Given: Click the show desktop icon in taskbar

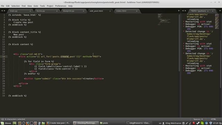Looking at the screenshot, I should (x=15, y=123).
